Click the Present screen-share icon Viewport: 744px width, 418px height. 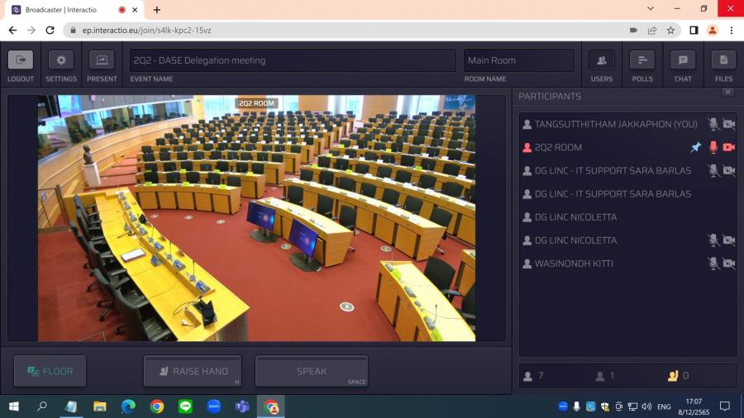tap(101, 60)
